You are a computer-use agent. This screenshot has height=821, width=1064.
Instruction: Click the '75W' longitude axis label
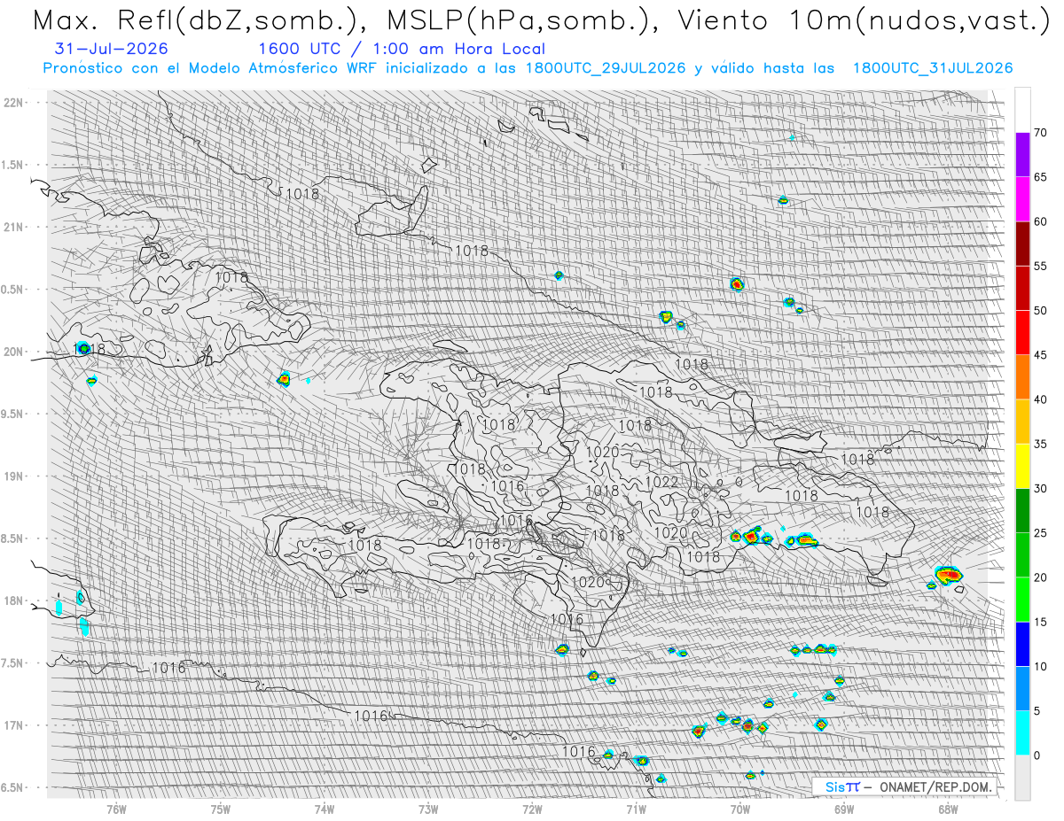(221, 809)
